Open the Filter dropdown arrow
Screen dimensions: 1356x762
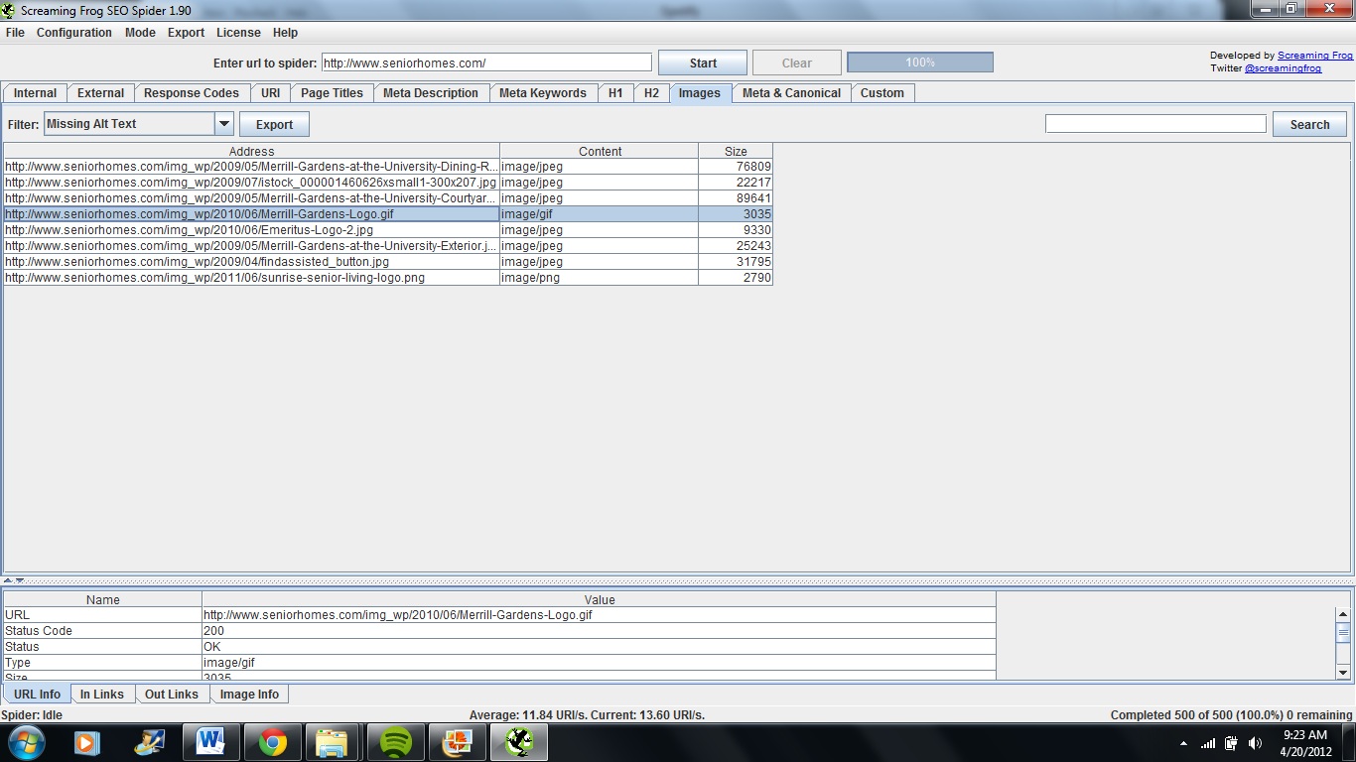point(223,124)
